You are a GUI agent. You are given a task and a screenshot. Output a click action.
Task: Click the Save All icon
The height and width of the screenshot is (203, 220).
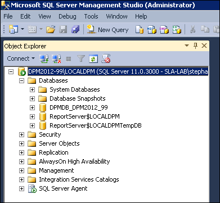75,30
